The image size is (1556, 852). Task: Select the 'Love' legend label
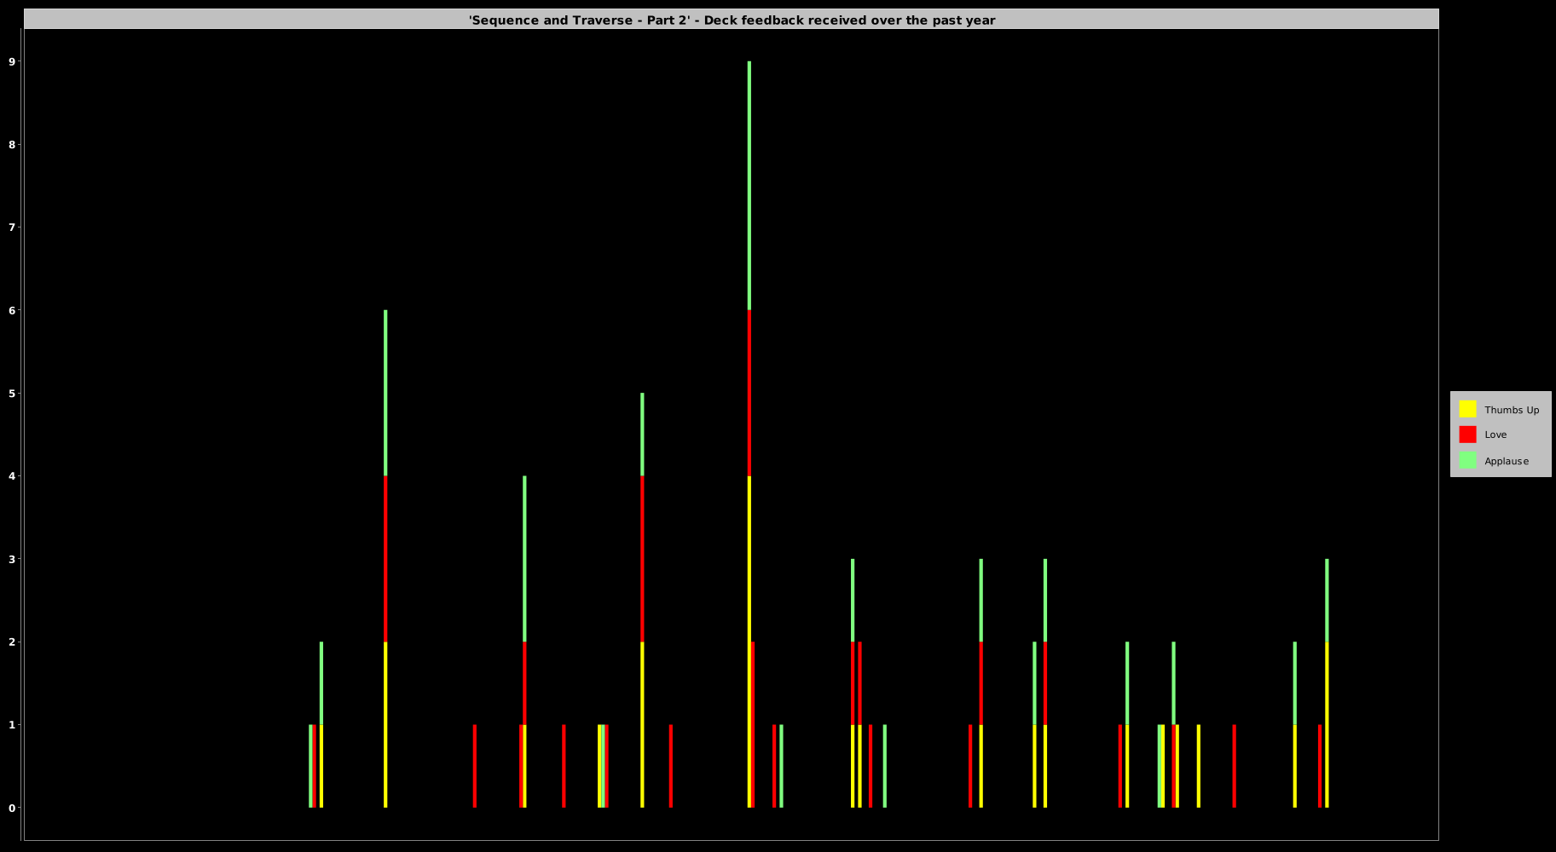[1495, 435]
